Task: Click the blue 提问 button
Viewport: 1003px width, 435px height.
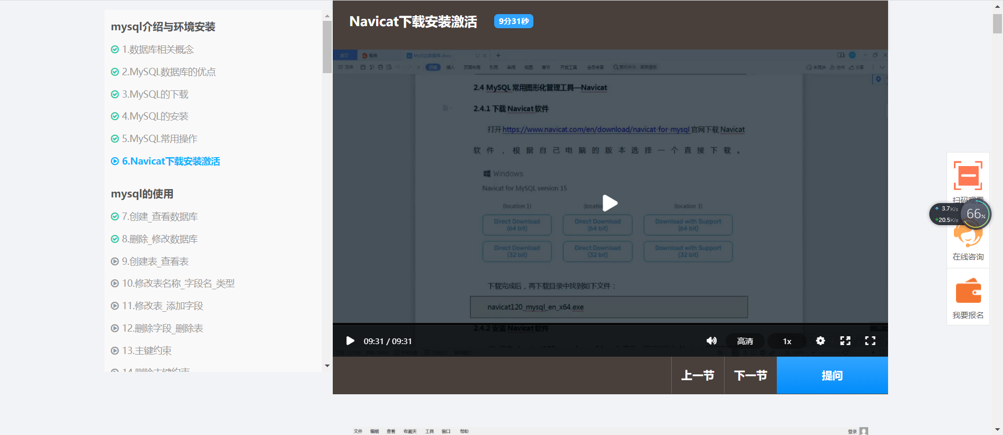Action: (832, 375)
